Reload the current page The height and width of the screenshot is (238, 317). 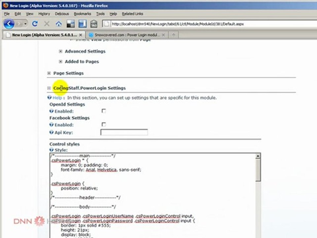(x=35, y=24)
